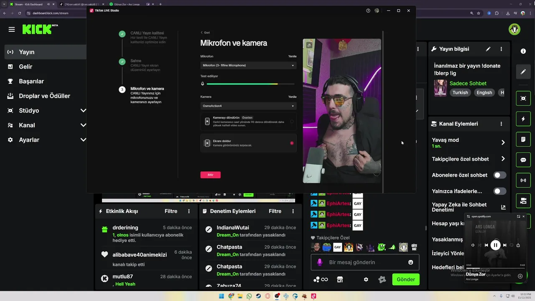Click the help icon in TikTok LIVE Studio
The height and width of the screenshot is (301, 535).
[x=368, y=10]
